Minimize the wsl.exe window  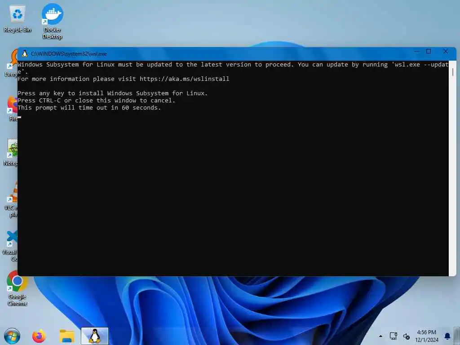(416, 52)
